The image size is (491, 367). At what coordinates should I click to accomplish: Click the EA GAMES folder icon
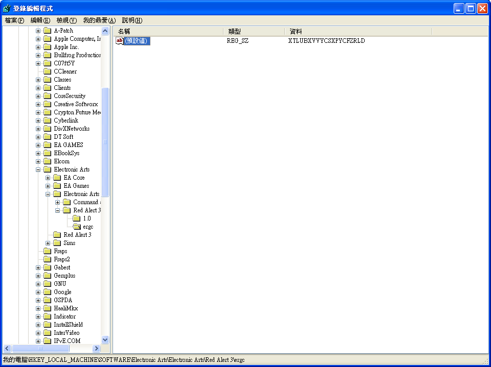[x=47, y=145]
